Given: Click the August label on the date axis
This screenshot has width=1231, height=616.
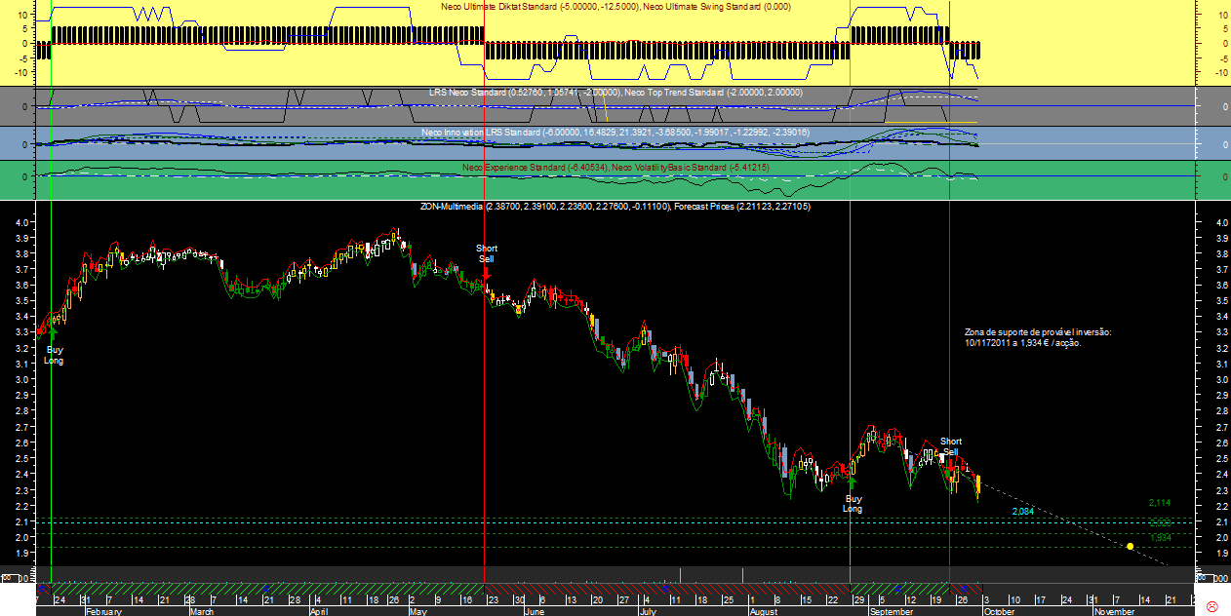Looking at the screenshot, I should [766, 611].
